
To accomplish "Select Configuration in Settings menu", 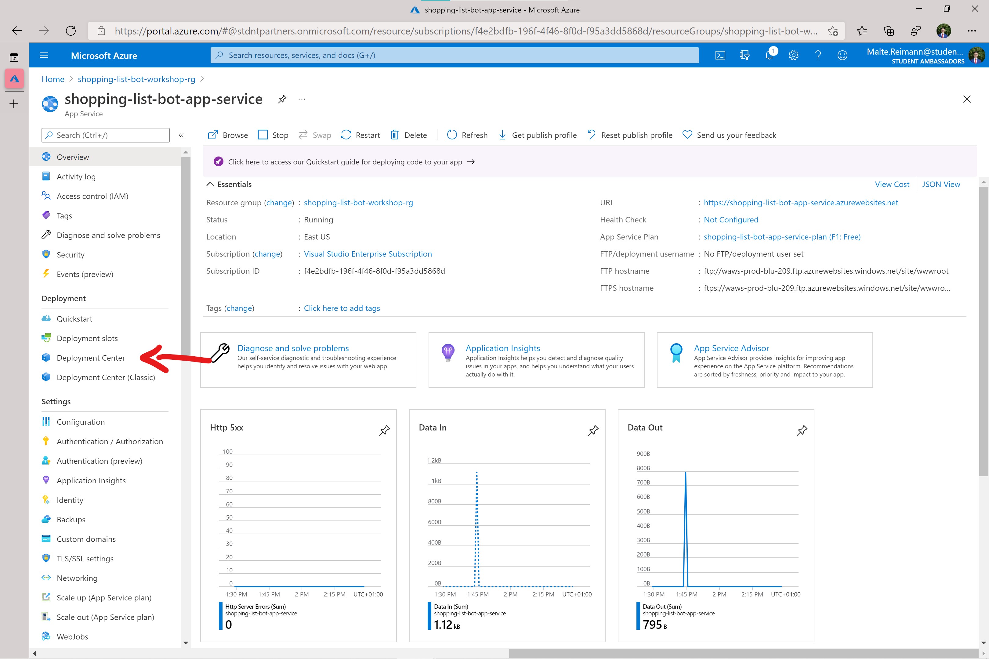I will [x=81, y=422].
